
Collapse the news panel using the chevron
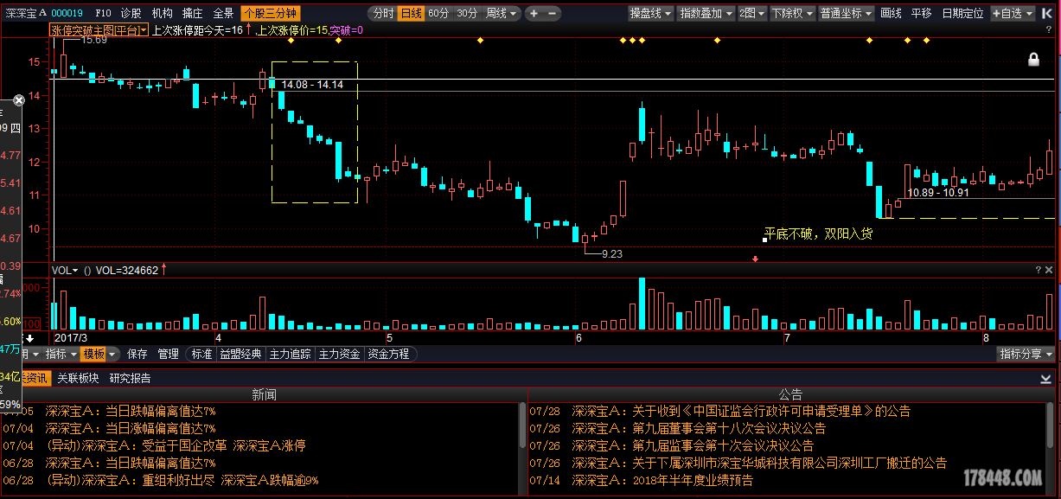click(1046, 379)
